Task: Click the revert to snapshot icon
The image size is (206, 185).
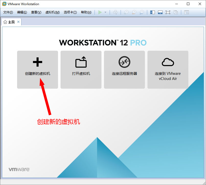Action: (134, 12)
